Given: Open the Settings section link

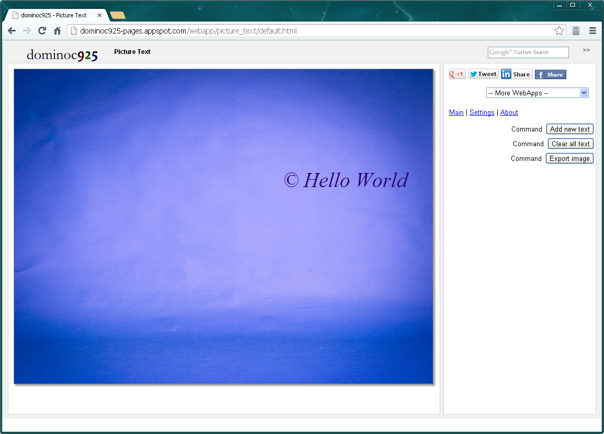Looking at the screenshot, I should click(482, 112).
